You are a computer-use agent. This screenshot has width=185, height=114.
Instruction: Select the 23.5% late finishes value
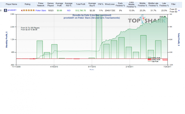point(164,11)
